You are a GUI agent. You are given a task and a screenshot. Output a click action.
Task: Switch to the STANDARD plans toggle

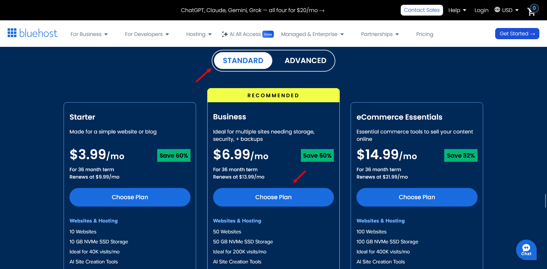[243, 61]
